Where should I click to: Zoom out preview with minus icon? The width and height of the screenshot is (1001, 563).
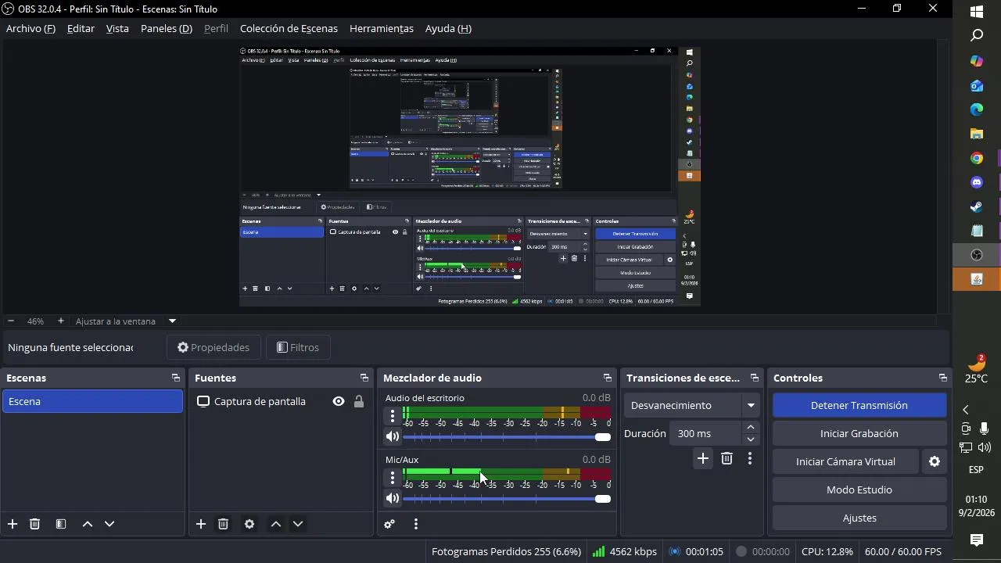(11, 321)
